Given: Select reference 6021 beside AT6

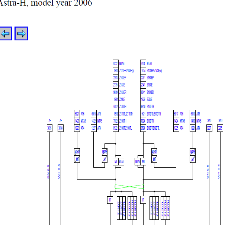Looking at the screenshot, I should pyautogui.click(x=77, y=114).
